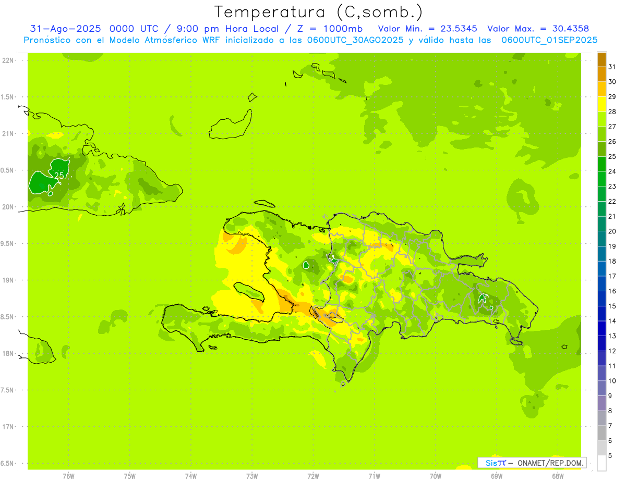626x483 pixels.
Task: Click the "Temperatura (C,somb.)" chart title
Action: [318, 12]
